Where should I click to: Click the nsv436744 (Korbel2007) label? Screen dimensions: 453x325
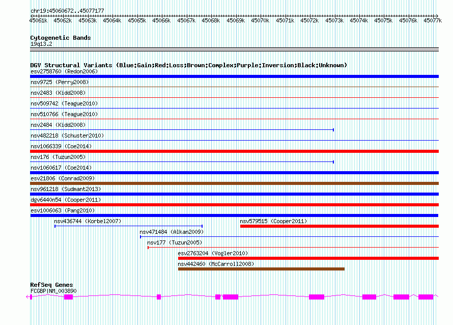point(88,221)
